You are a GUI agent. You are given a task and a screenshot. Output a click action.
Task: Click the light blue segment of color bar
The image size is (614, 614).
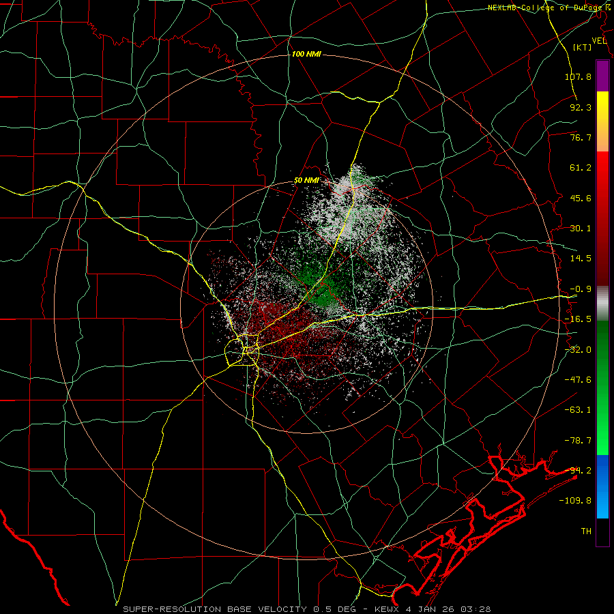(x=602, y=486)
